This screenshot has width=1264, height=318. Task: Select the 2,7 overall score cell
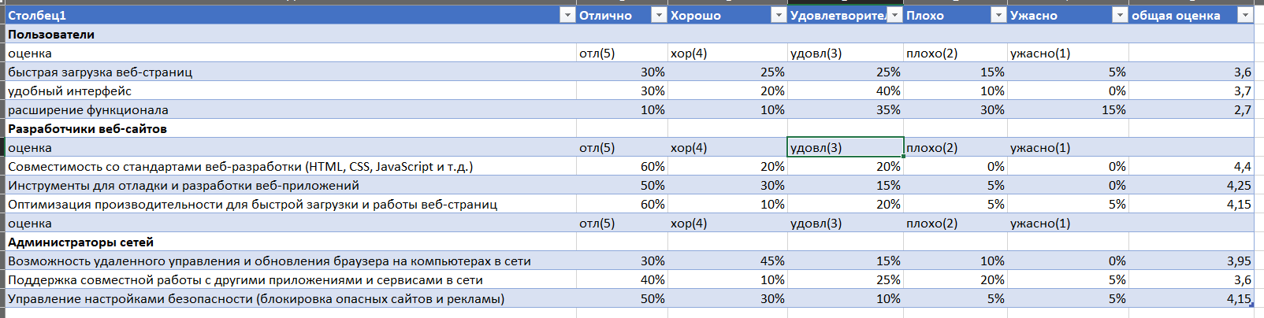[x=1192, y=109]
